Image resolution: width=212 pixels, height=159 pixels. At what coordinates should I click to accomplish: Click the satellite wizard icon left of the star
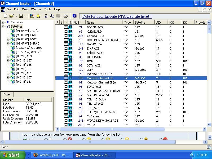point(32,16)
